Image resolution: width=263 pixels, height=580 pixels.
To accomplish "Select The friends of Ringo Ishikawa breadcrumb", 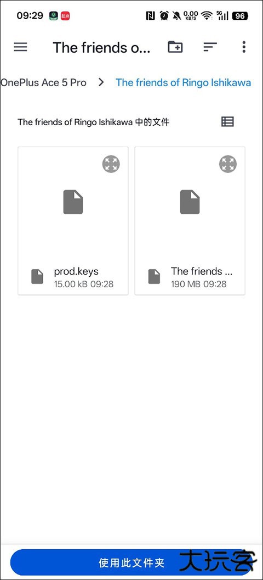I will click(184, 82).
